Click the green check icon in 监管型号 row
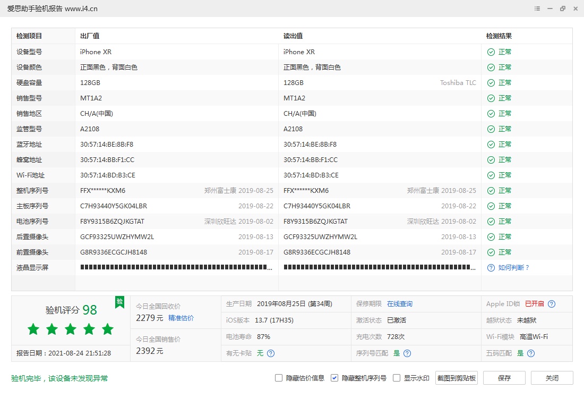 pos(491,129)
